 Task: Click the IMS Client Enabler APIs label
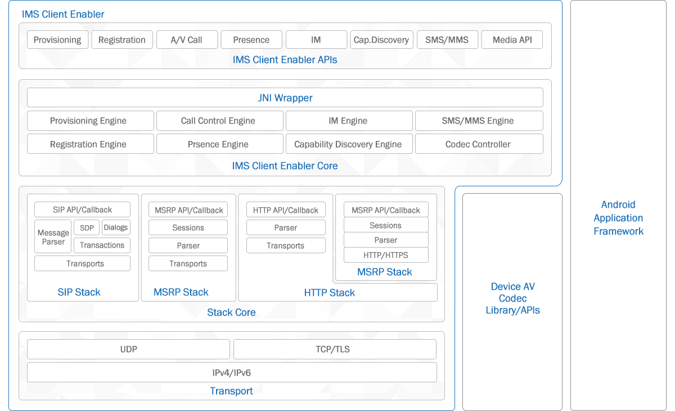[285, 60]
